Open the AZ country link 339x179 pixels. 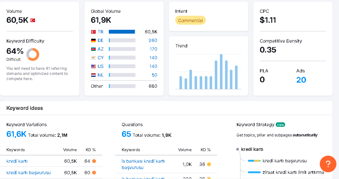pyautogui.click(x=100, y=49)
